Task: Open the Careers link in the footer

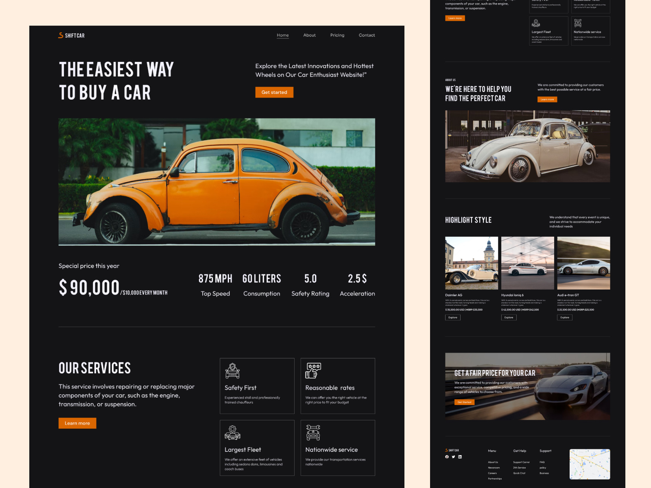Action: click(492, 473)
